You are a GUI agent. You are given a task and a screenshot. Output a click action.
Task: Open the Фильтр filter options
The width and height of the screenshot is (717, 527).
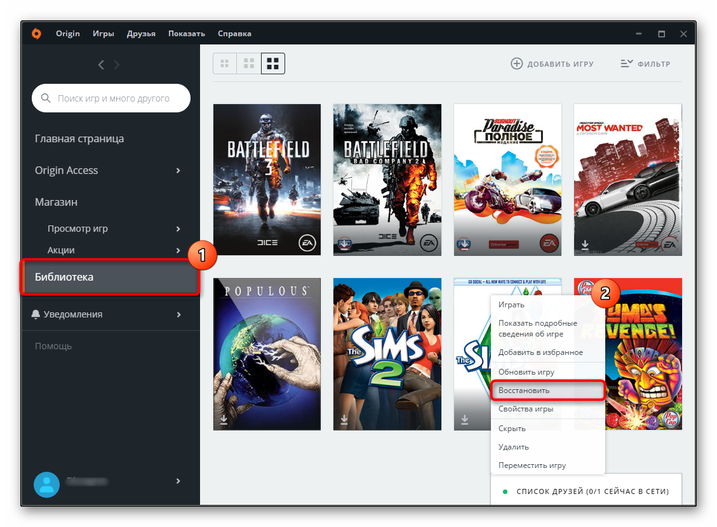[645, 63]
